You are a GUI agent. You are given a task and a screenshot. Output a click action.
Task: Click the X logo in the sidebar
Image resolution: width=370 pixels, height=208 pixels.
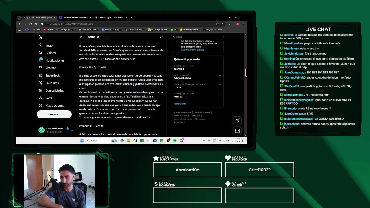coord(40,37)
